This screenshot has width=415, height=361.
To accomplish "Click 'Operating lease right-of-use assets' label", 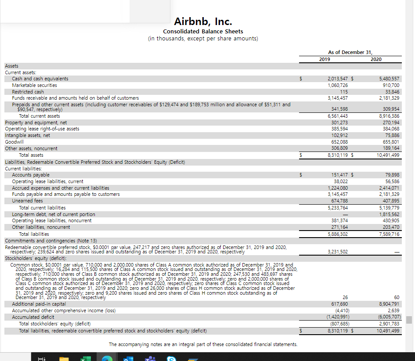I will pos(42,129).
